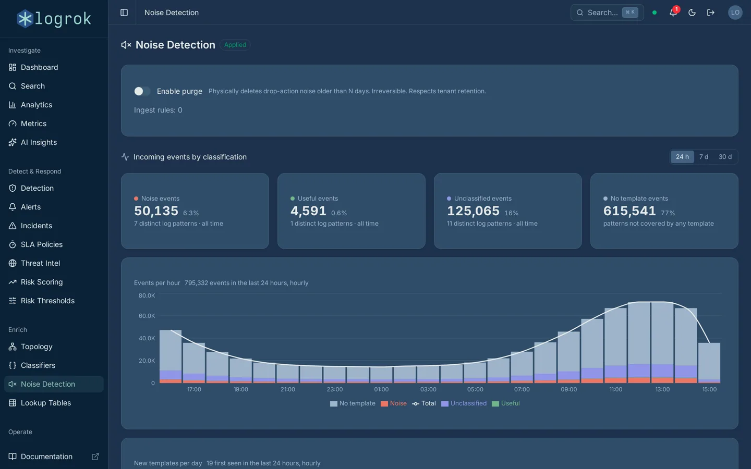Open the Noise Detection sidebar item
Image resolution: width=751 pixels, height=469 pixels.
coord(54,384)
